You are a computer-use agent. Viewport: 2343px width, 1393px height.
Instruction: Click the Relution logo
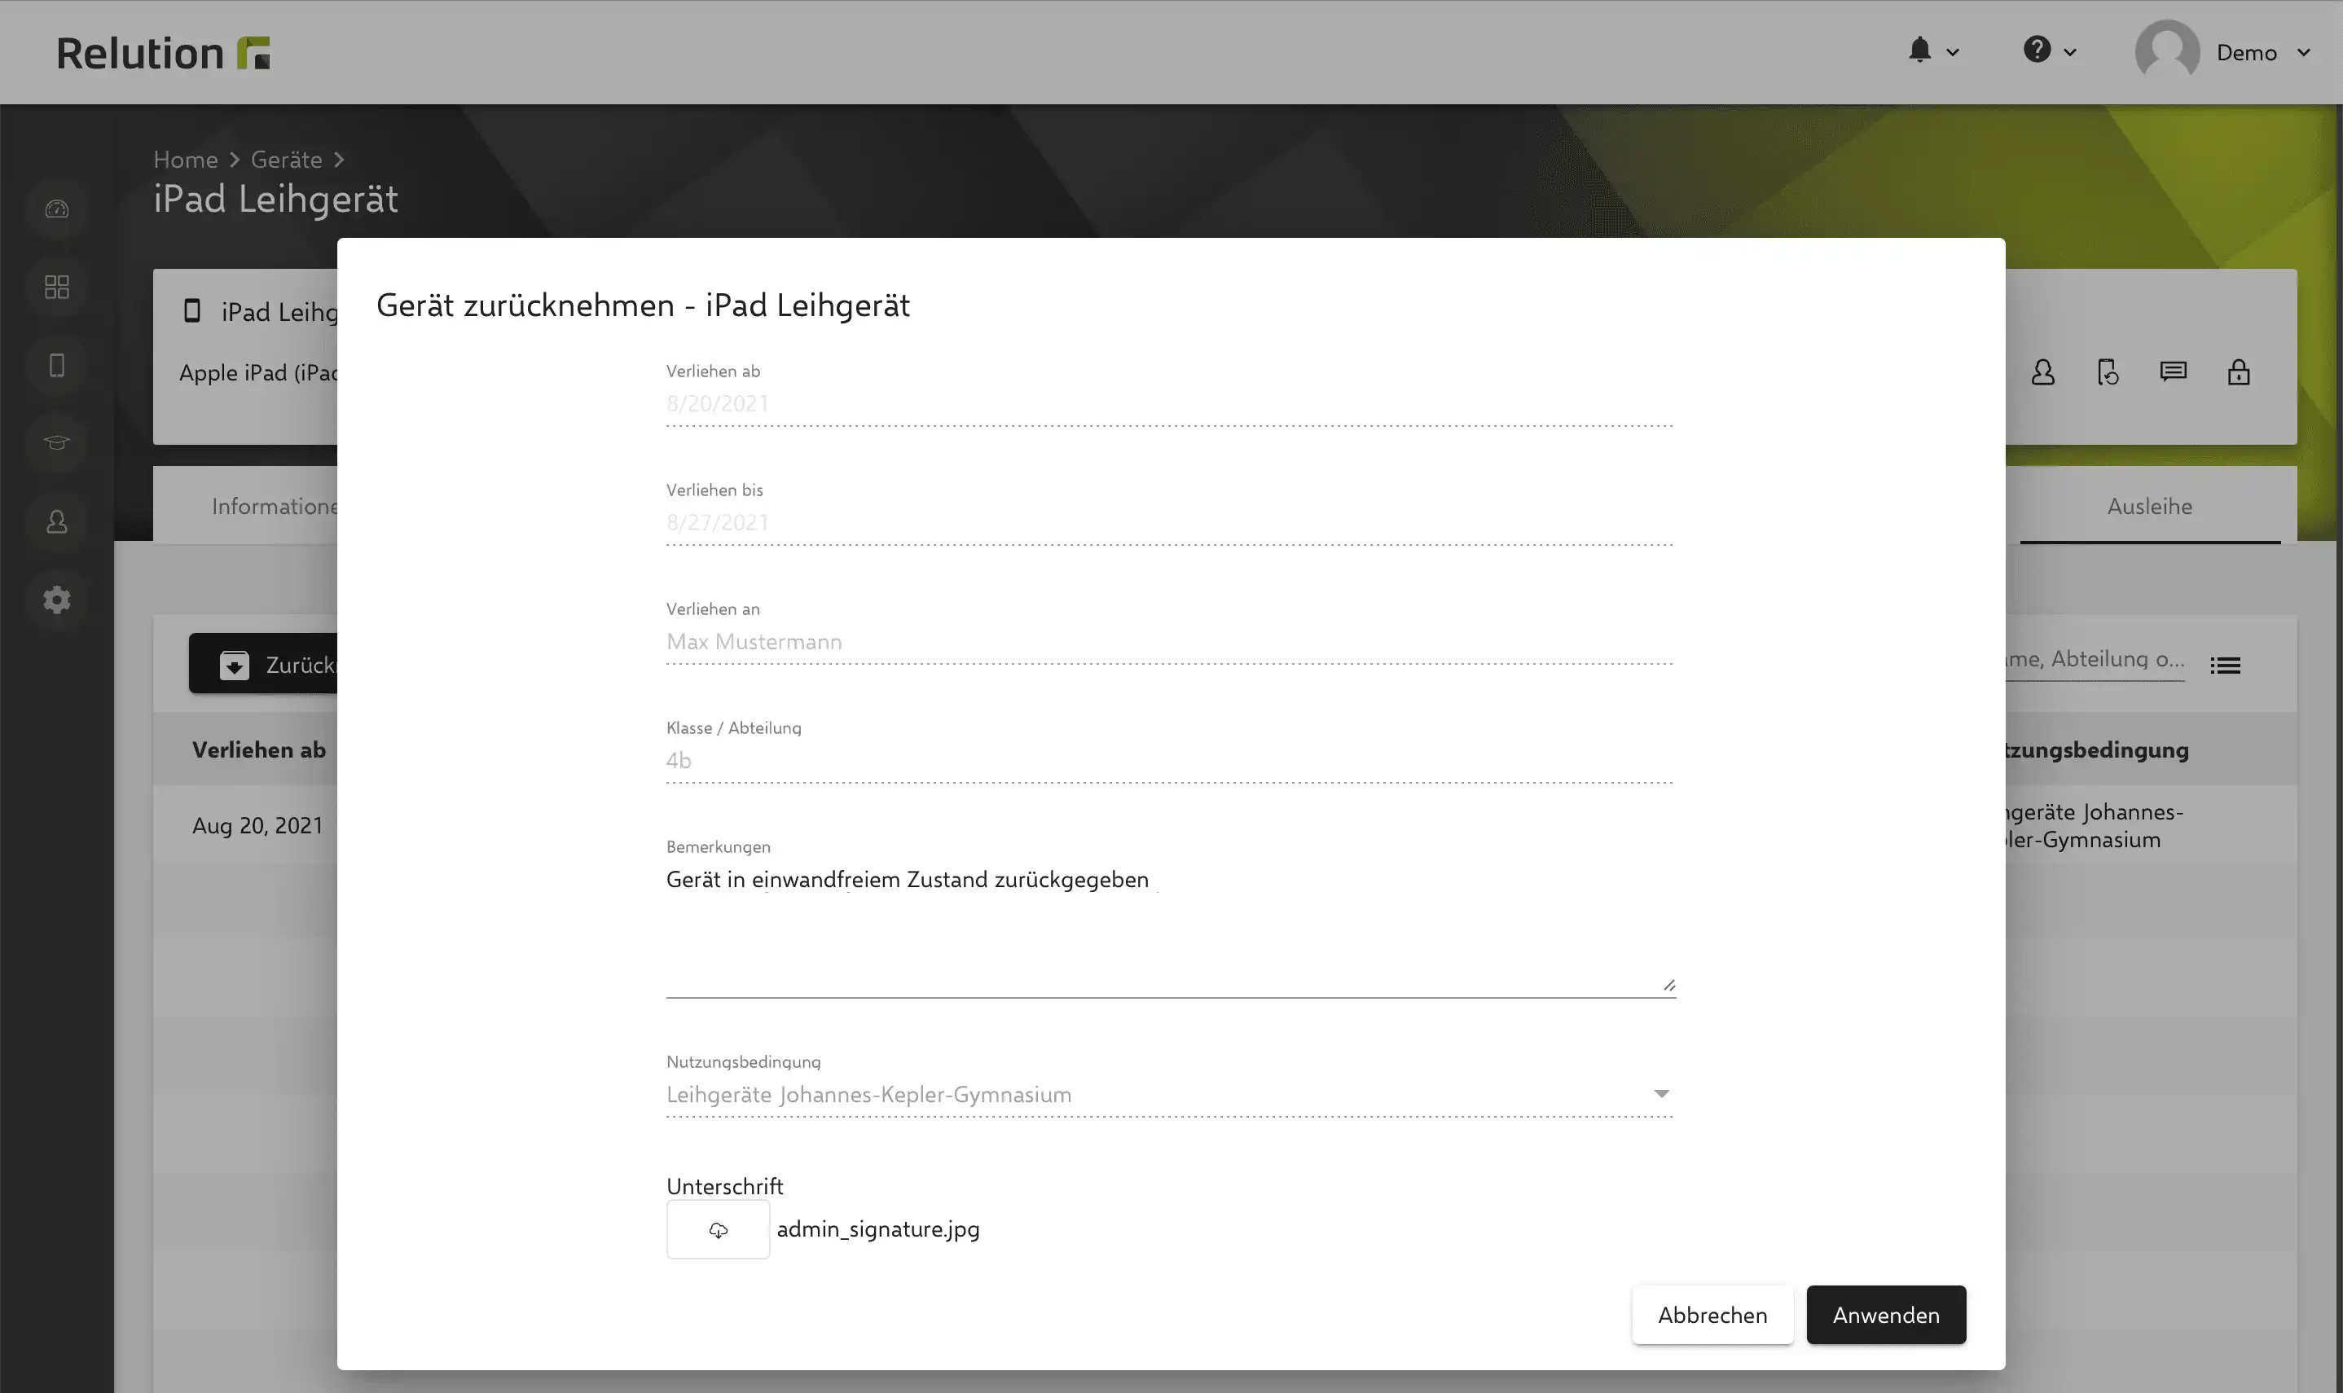[163, 53]
